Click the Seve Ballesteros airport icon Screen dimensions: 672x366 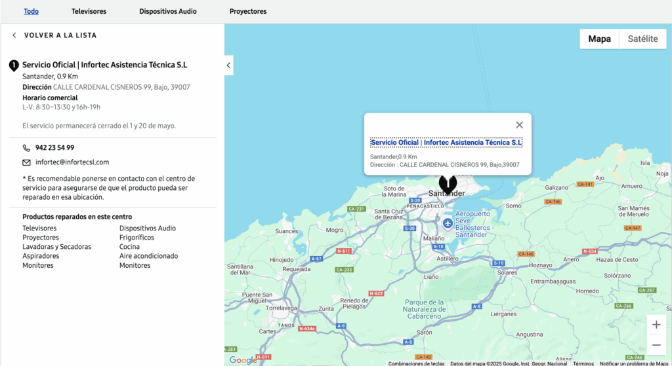(448, 224)
